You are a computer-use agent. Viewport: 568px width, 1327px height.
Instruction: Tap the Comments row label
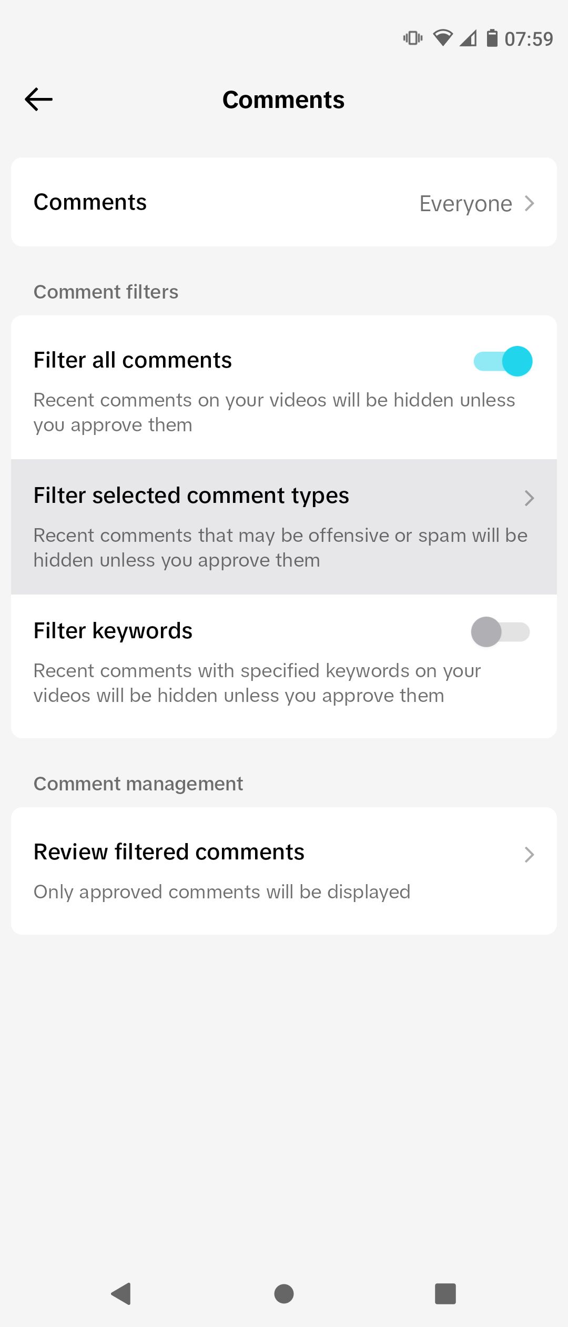90,202
